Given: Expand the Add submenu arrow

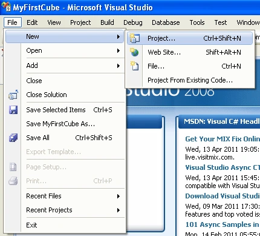Looking at the screenshot, I should pos(119,66).
